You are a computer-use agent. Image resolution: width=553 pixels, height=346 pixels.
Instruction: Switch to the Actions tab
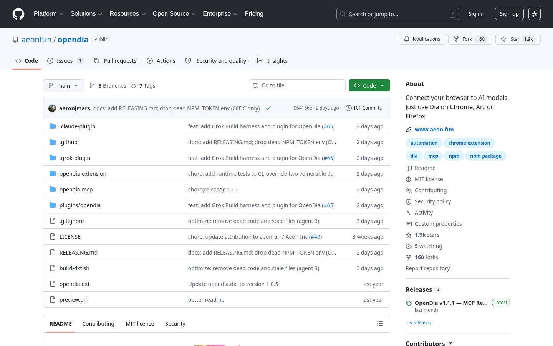(x=161, y=61)
